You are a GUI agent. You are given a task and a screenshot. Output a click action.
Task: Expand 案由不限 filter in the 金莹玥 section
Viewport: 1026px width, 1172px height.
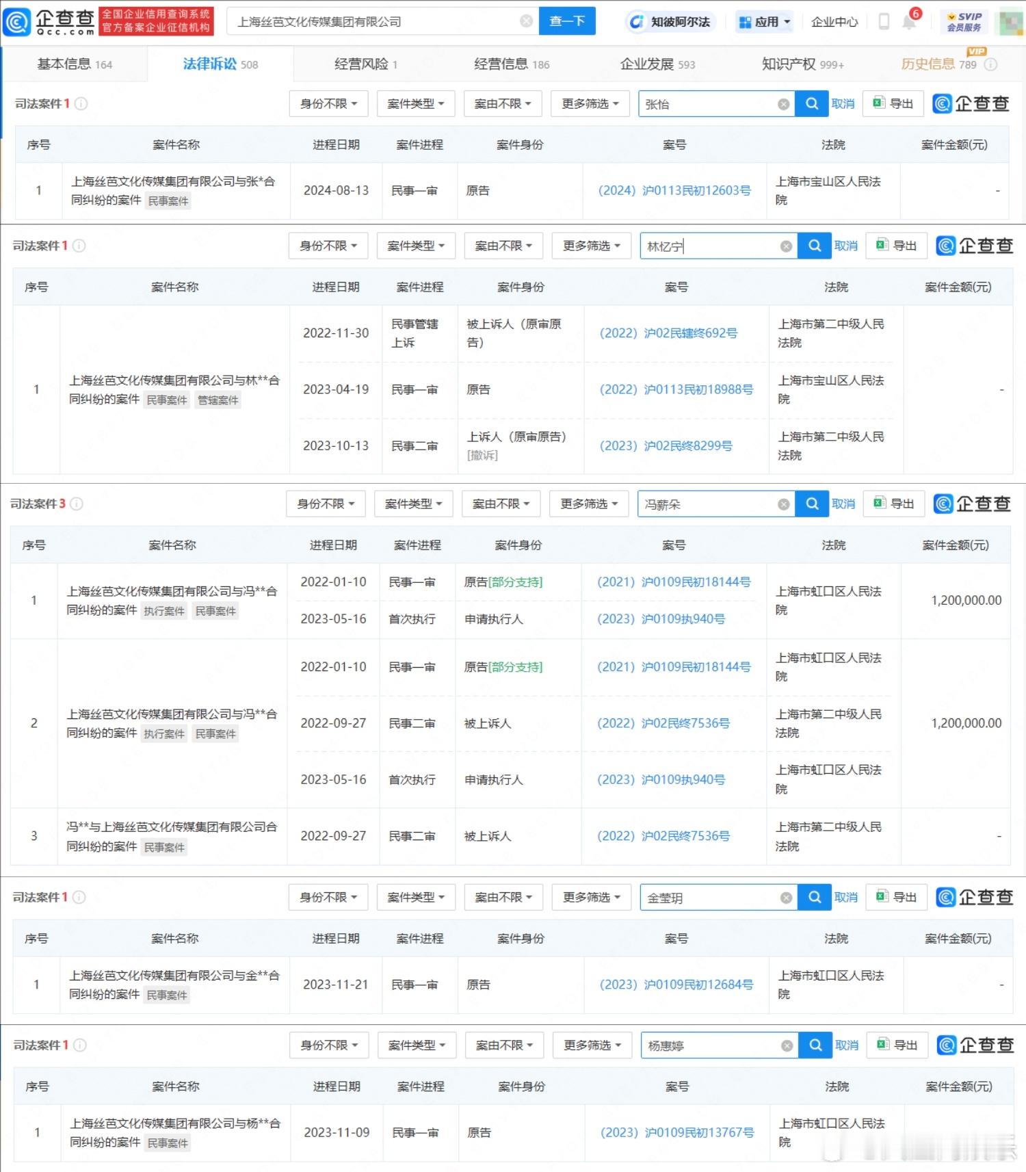pos(503,897)
